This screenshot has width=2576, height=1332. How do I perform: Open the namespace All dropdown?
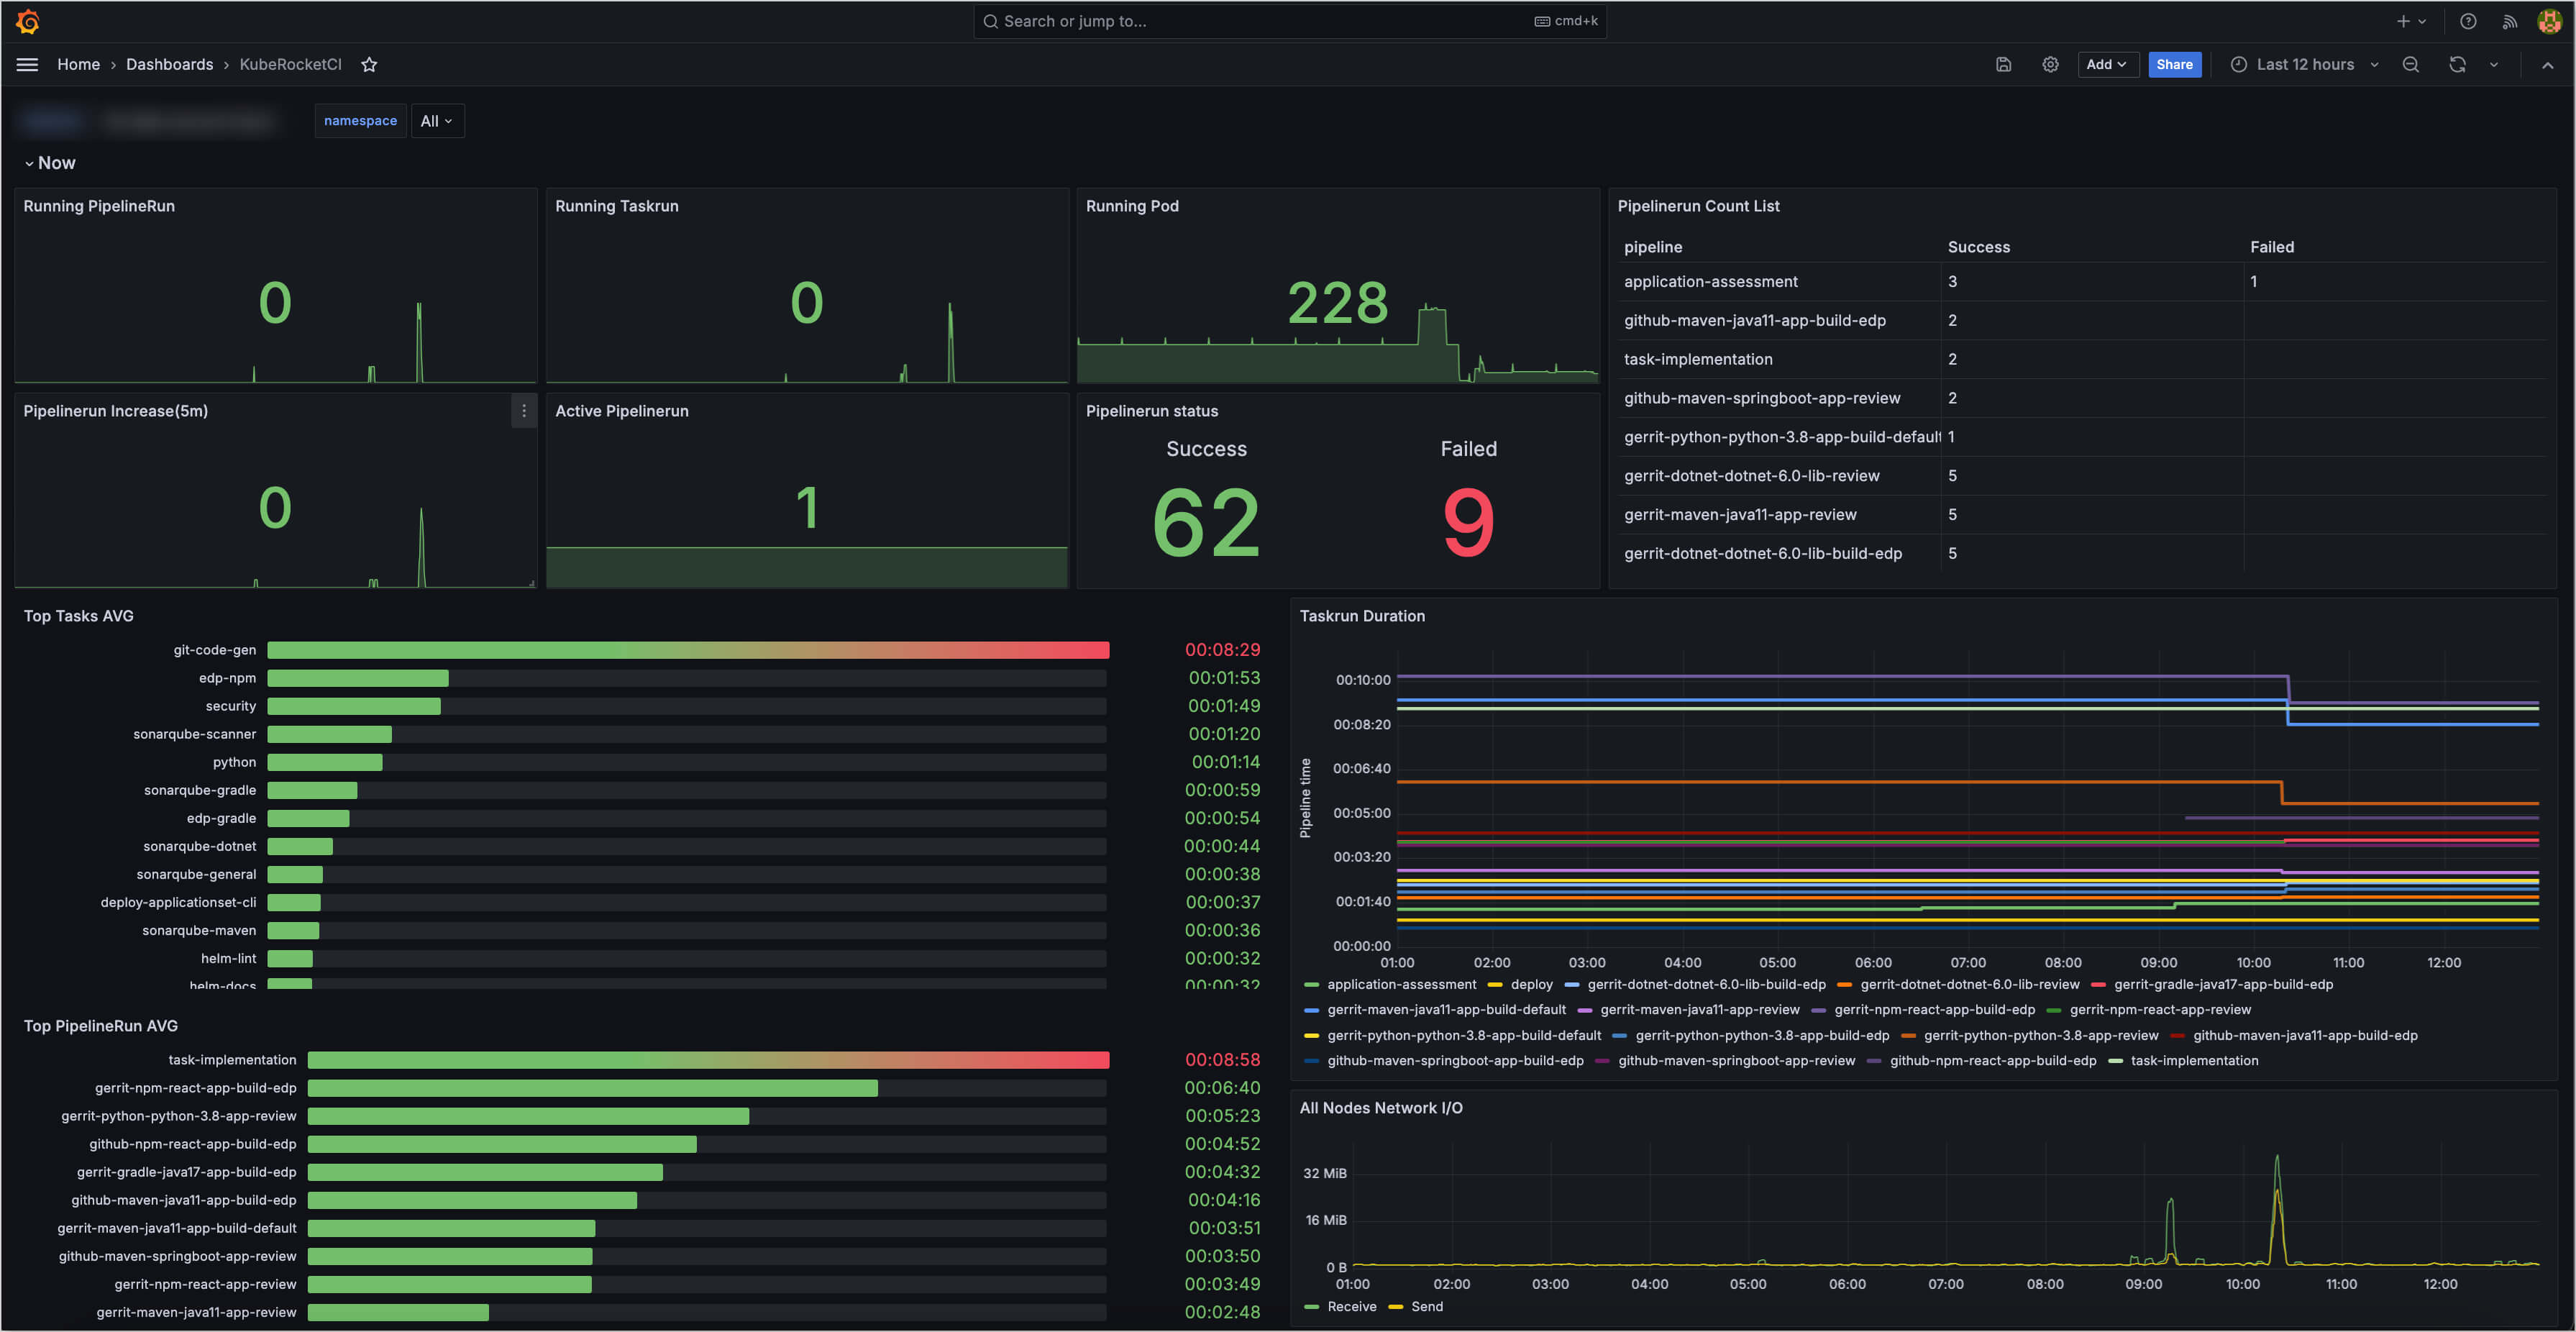[x=437, y=120]
